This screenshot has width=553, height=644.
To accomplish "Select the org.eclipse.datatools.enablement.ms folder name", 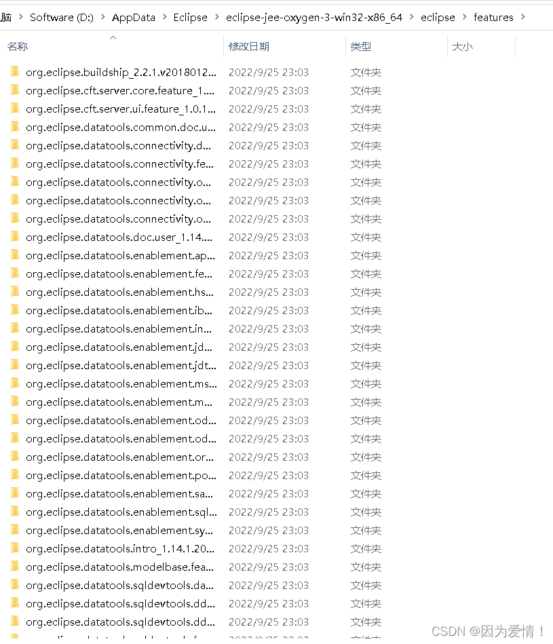I will (121, 383).
